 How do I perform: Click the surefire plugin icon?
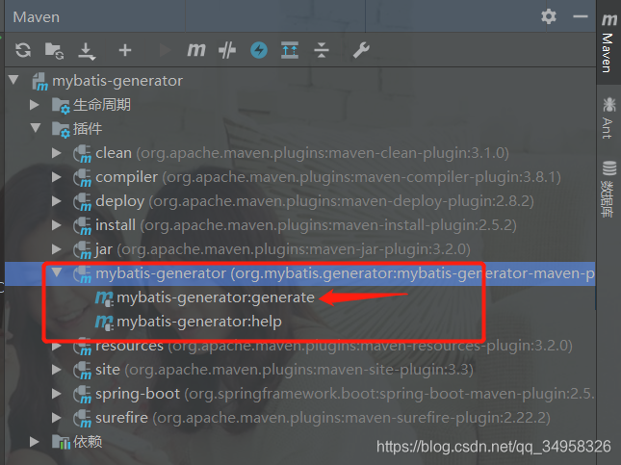(x=83, y=418)
